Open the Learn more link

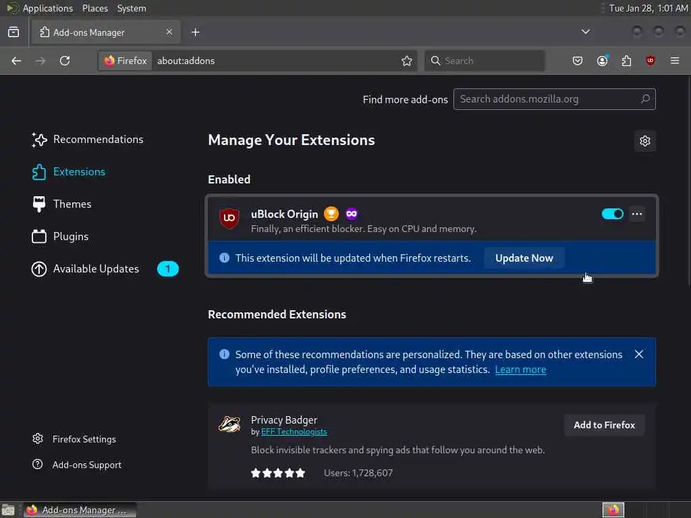pos(520,370)
